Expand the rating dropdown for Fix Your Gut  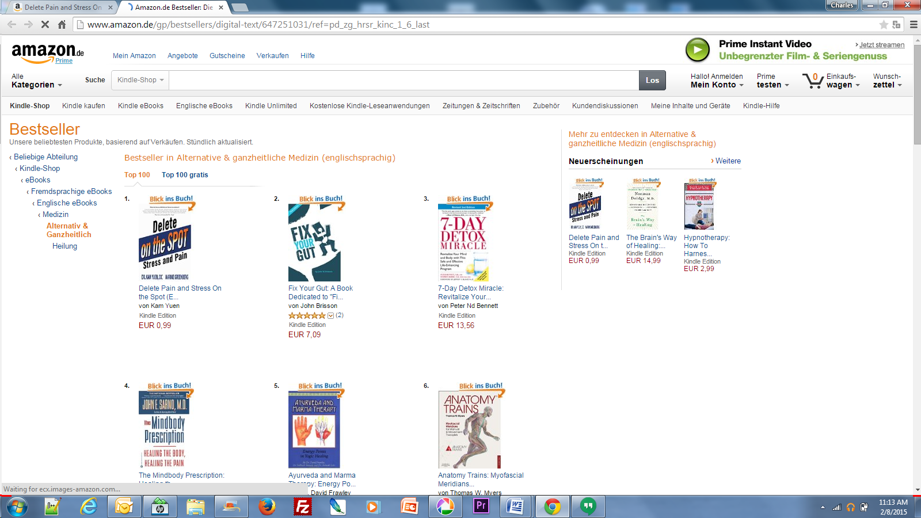point(330,315)
